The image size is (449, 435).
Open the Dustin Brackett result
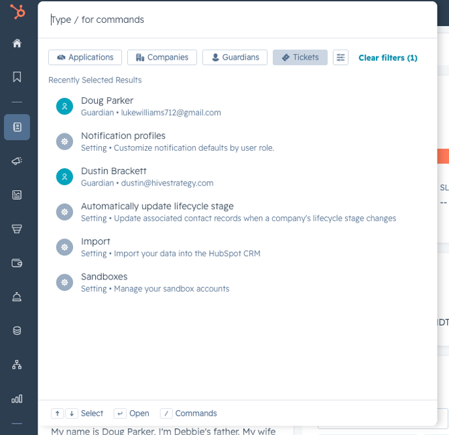pos(237,177)
